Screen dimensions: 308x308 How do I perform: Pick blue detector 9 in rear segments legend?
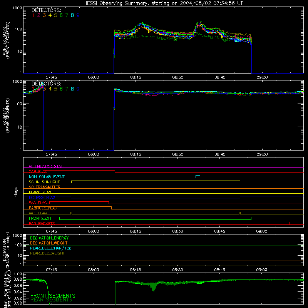tap(78, 89)
